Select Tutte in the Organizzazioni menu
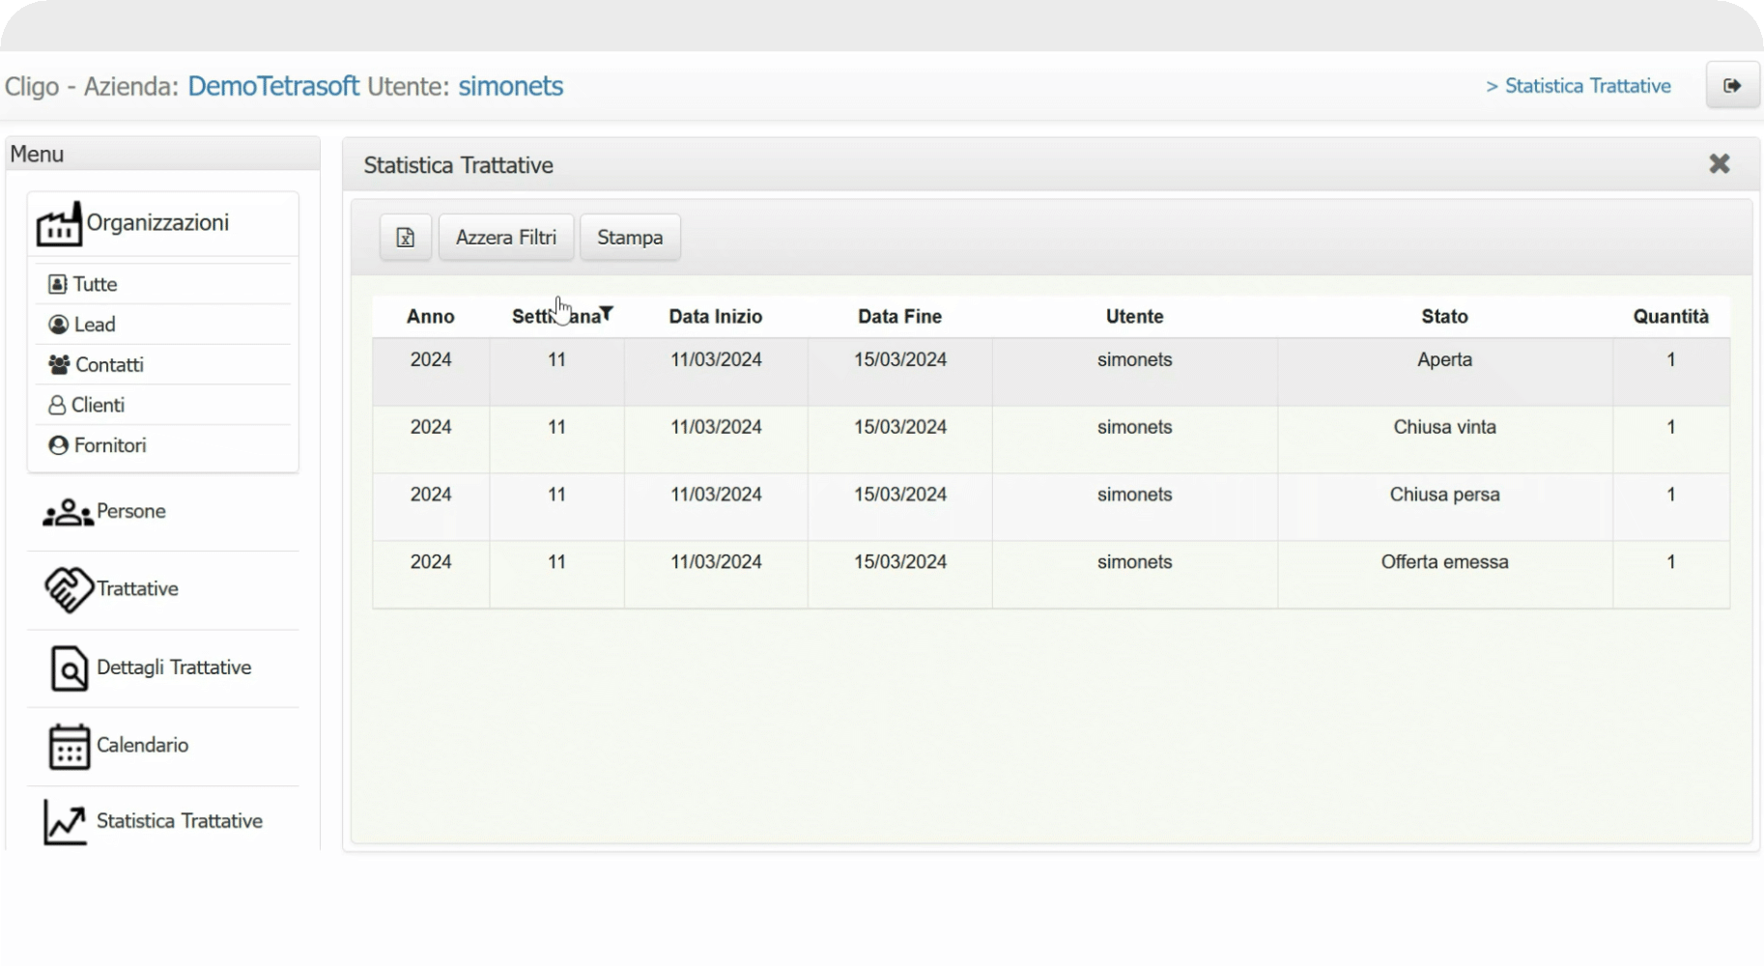The width and height of the screenshot is (1764, 966). pos(95,284)
